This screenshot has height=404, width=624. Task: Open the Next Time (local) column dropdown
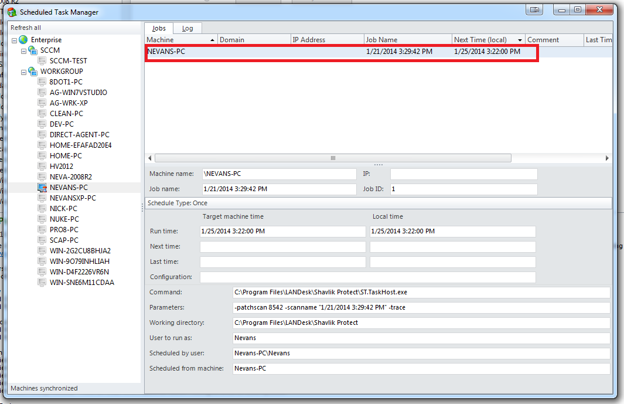(520, 39)
